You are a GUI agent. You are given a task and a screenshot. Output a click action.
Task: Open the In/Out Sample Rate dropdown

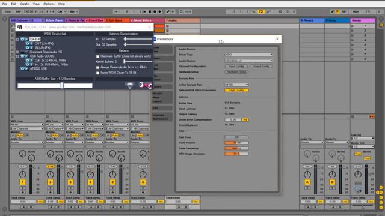tap(236, 85)
